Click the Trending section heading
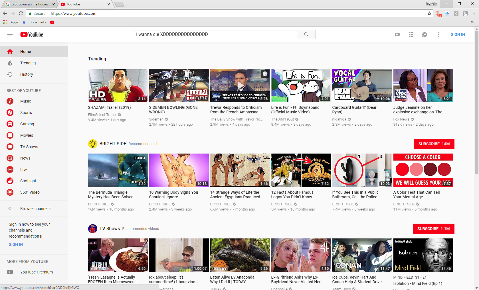Image resolution: width=479 pixels, height=290 pixels. 97,59
